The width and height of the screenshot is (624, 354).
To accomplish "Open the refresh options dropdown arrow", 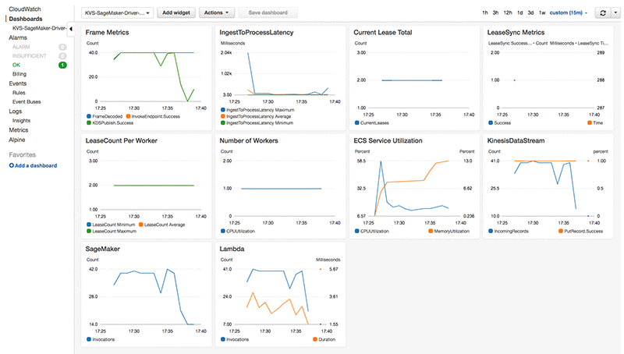I will [616, 12].
